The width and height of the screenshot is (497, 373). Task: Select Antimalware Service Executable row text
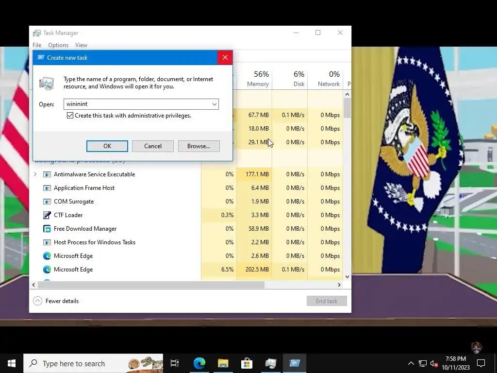[94, 174]
